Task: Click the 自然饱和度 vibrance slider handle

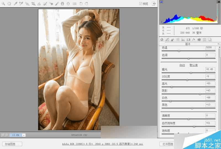Action: coord(194,127)
